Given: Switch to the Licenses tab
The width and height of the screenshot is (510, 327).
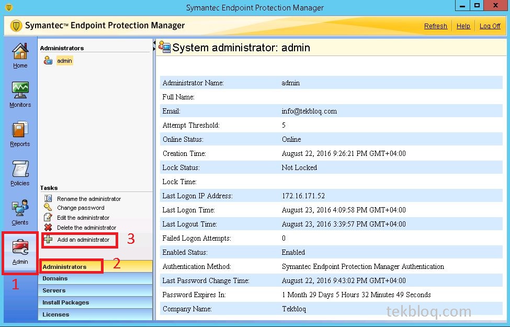Looking at the screenshot, I should [x=95, y=314].
